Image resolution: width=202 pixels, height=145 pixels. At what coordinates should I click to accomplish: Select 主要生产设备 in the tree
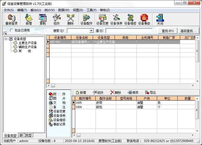click(x=28, y=43)
